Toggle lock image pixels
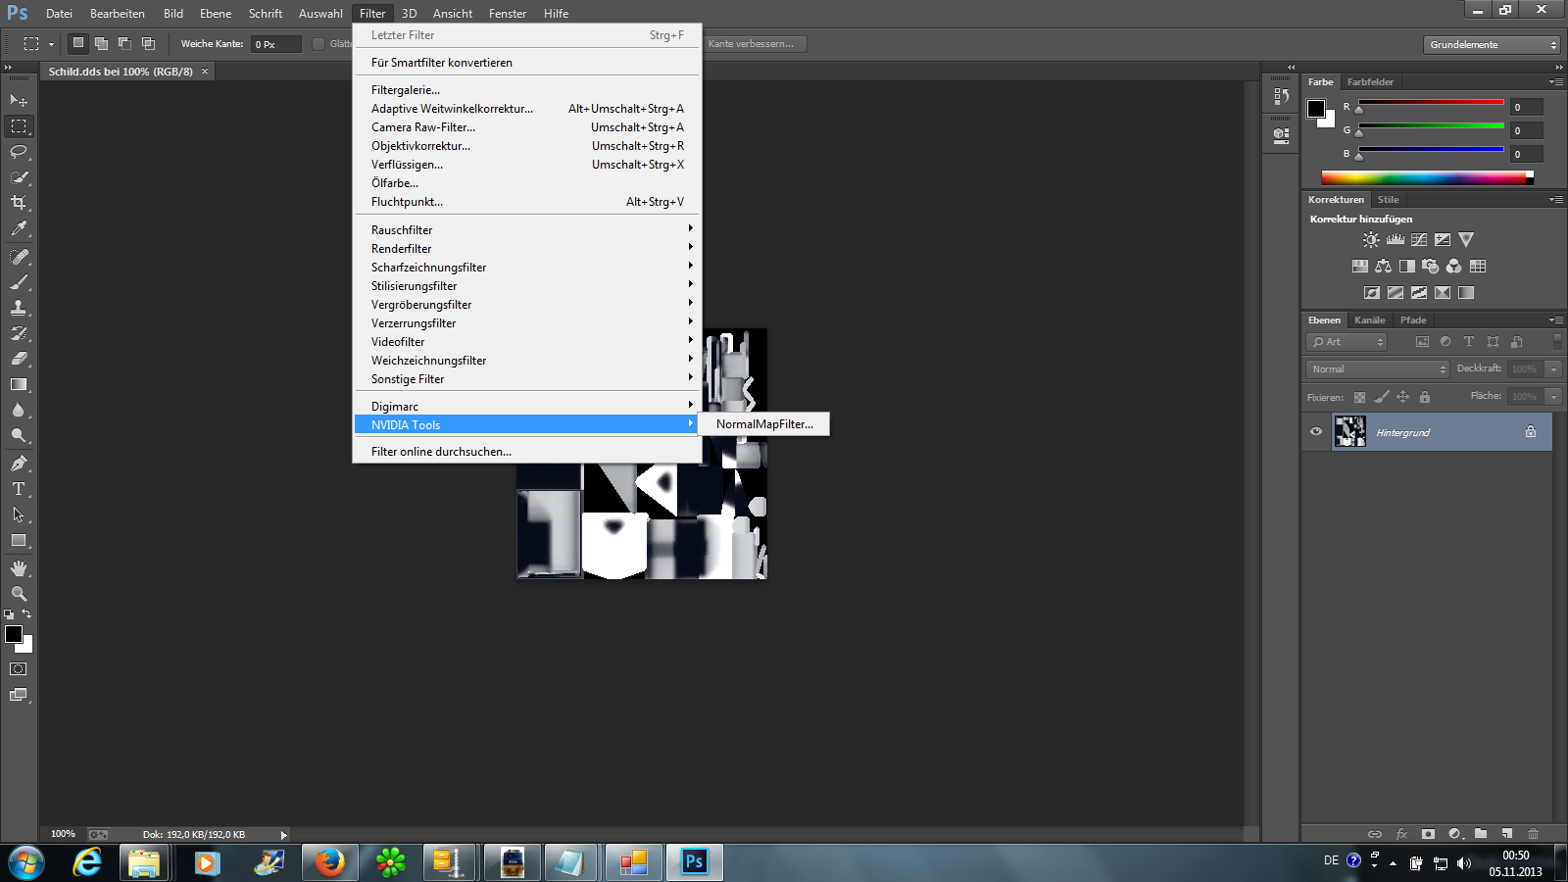Screen dimensions: 1568x882 (x=1381, y=397)
